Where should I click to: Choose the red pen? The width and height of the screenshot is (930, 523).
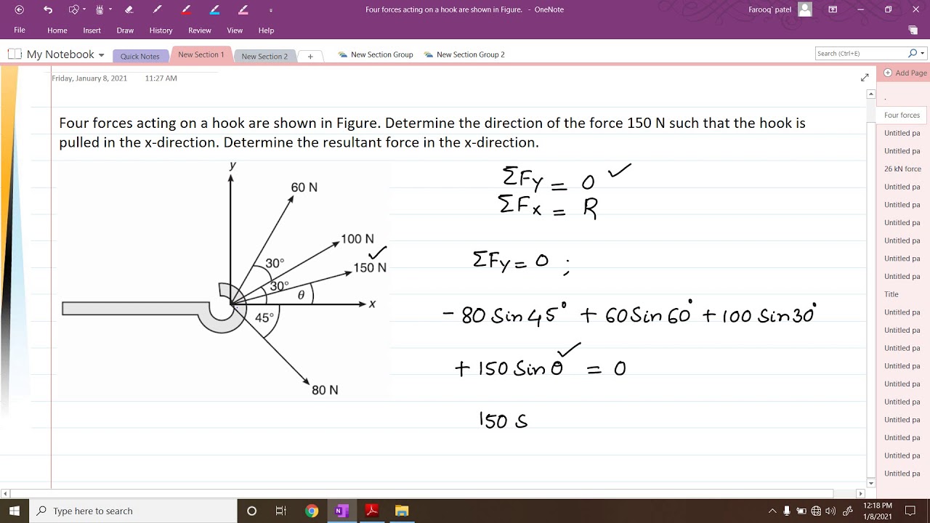click(186, 9)
